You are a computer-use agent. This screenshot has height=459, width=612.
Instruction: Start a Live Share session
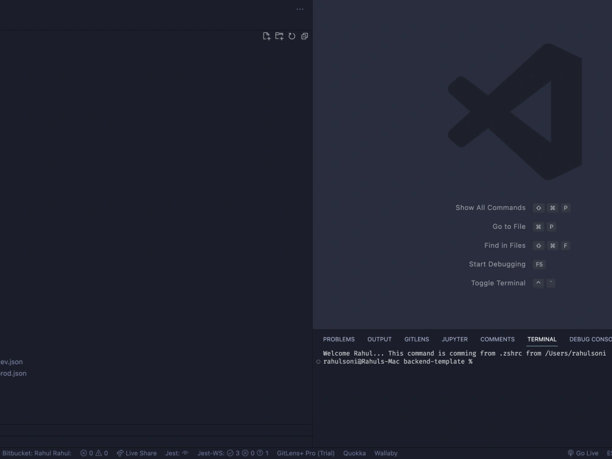pyautogui.click(x=136, y=453)
